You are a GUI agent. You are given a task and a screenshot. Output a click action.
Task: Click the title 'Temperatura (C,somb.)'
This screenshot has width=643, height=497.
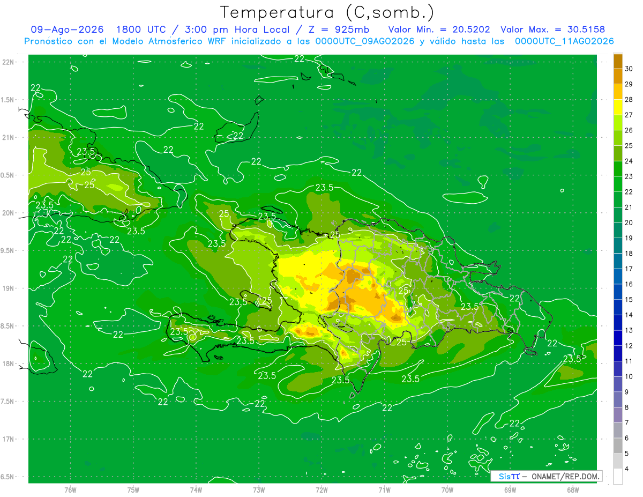pyautogui.click(x=327, y=12)
